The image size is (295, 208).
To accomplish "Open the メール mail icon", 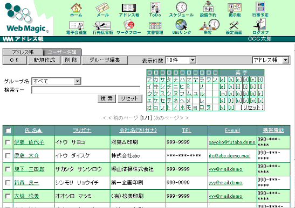I will pos(102,10).
